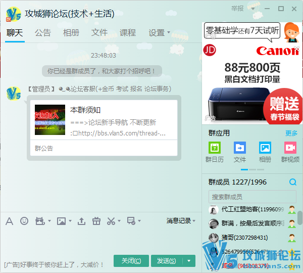The image size is (303, 273).
Task: Open the 课程 tab
Action: coord(128,32)
